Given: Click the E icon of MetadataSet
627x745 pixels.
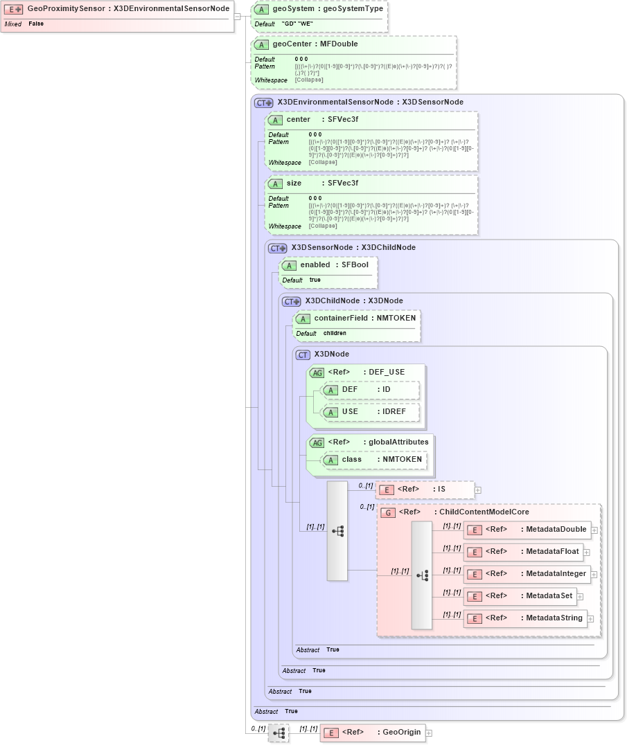Looking at the screenshot, I should (x=475, y=597).
